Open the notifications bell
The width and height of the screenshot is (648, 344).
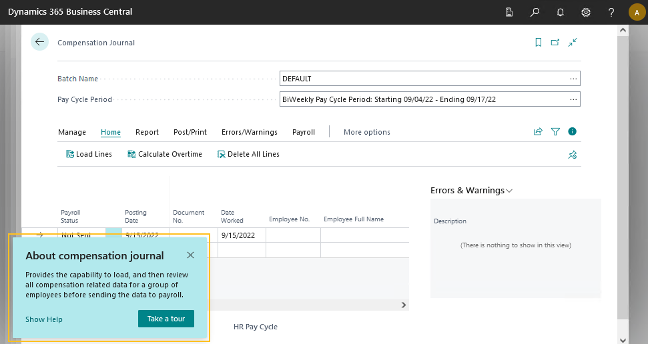(561, 12)
